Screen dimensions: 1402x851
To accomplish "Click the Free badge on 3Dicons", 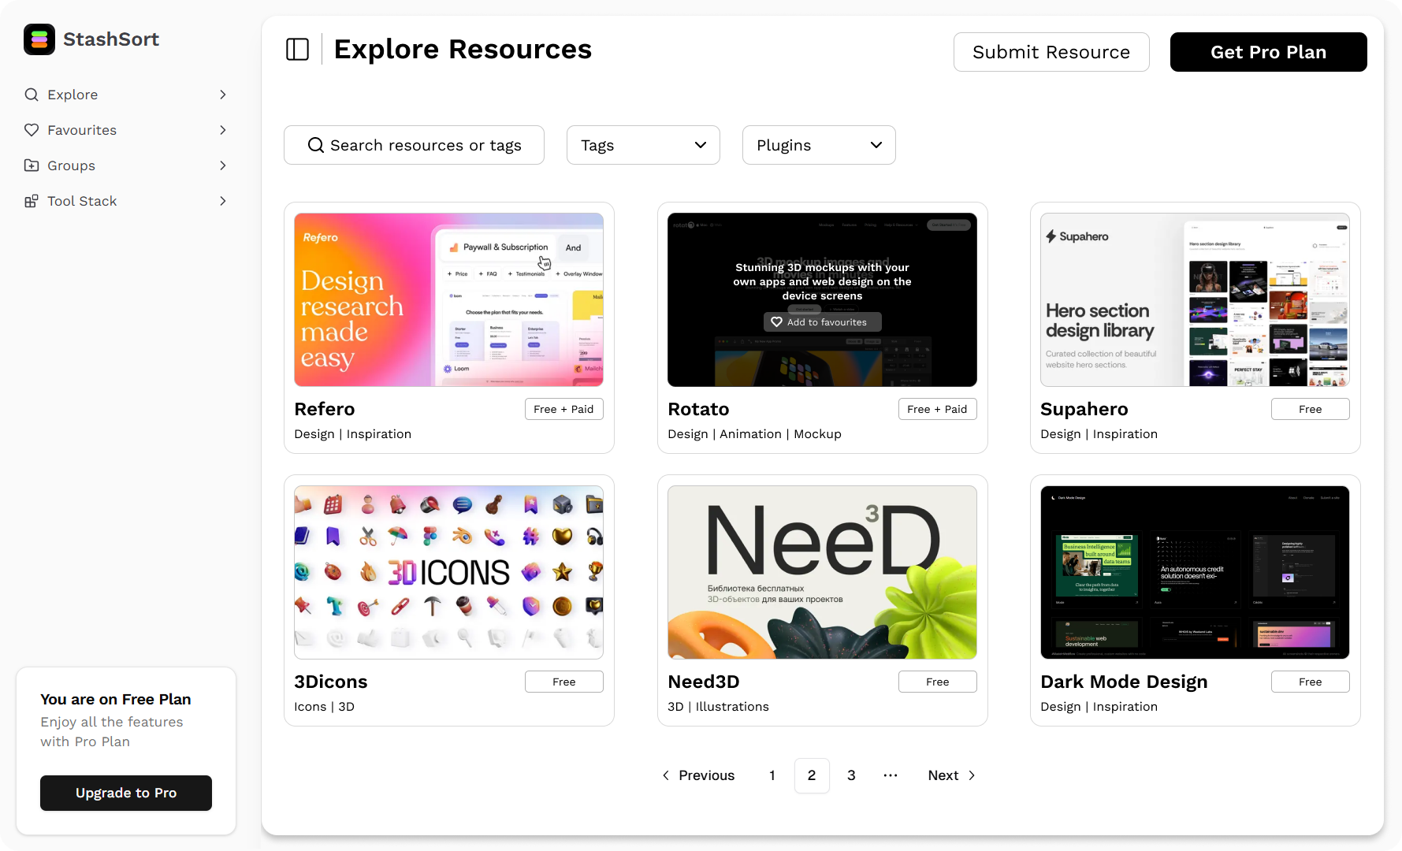I will click(x=564, y=682).
